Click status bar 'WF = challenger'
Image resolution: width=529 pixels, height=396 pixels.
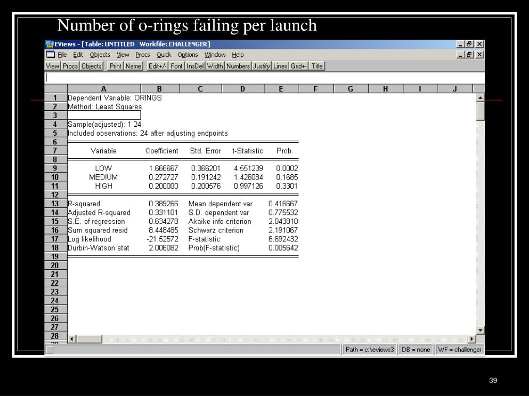coord(459,350)
